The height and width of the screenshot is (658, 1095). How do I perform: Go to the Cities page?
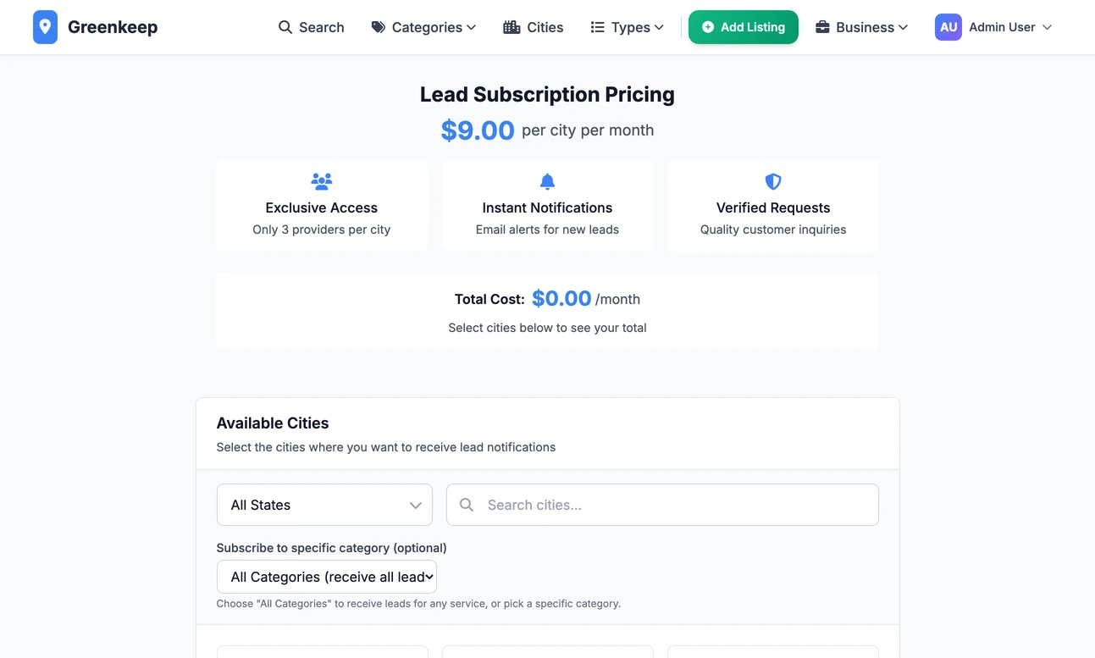click(x=534, y=27)
